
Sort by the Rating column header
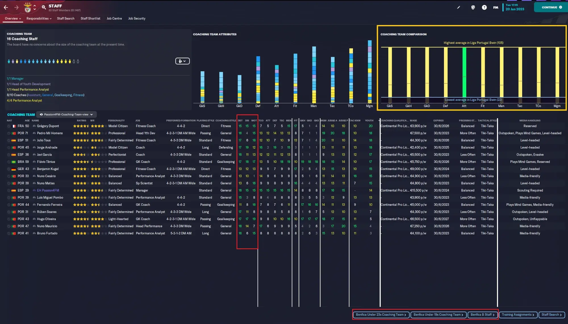[x=81, y=120]
